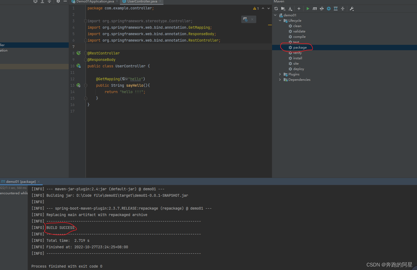This screenshot has height=270, width=417.
Task: Collapse all nodes in Maven tree
Action: pos(343,9)
